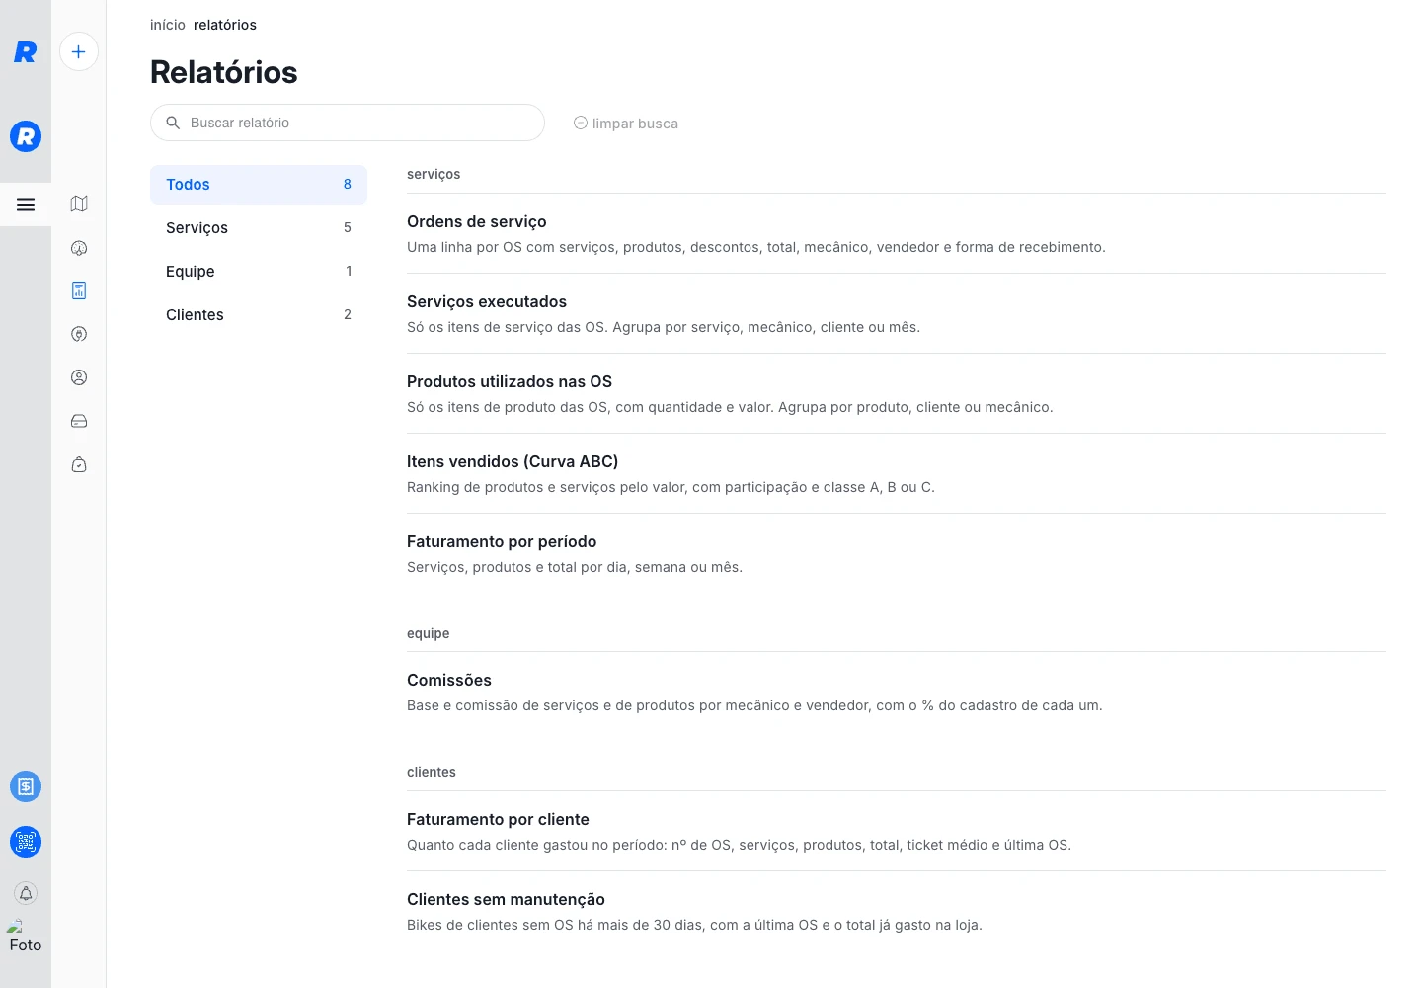Click the 'serviços' section header text

click(434, 174)
